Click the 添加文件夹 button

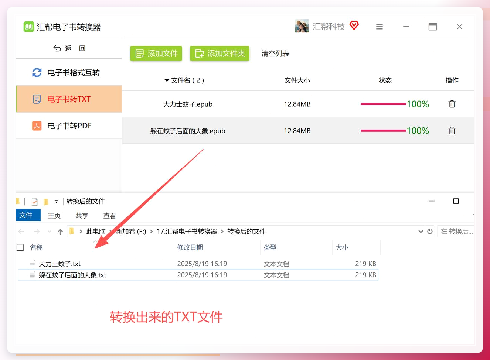point(220,54)
